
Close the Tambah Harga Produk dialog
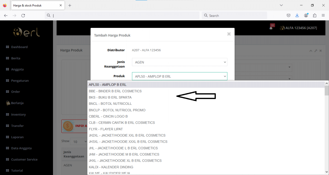[229, 34]
